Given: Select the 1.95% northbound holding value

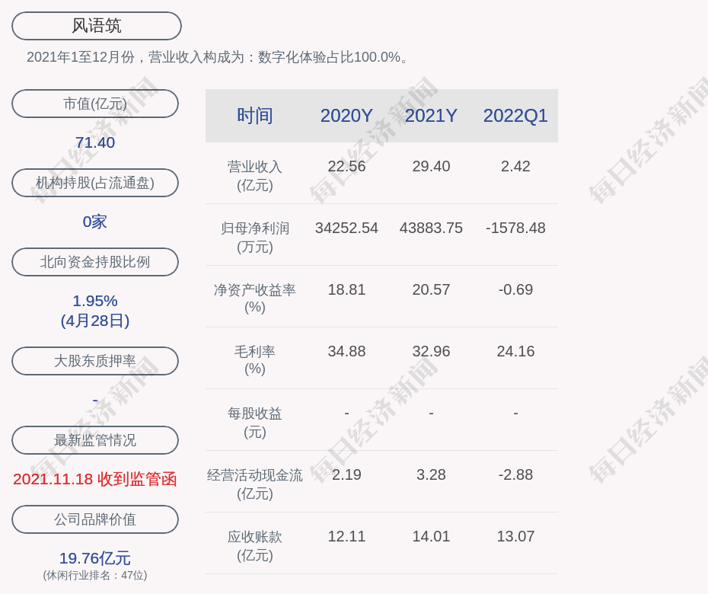Looking at the screenshot, I should click(x=95, y=300).
